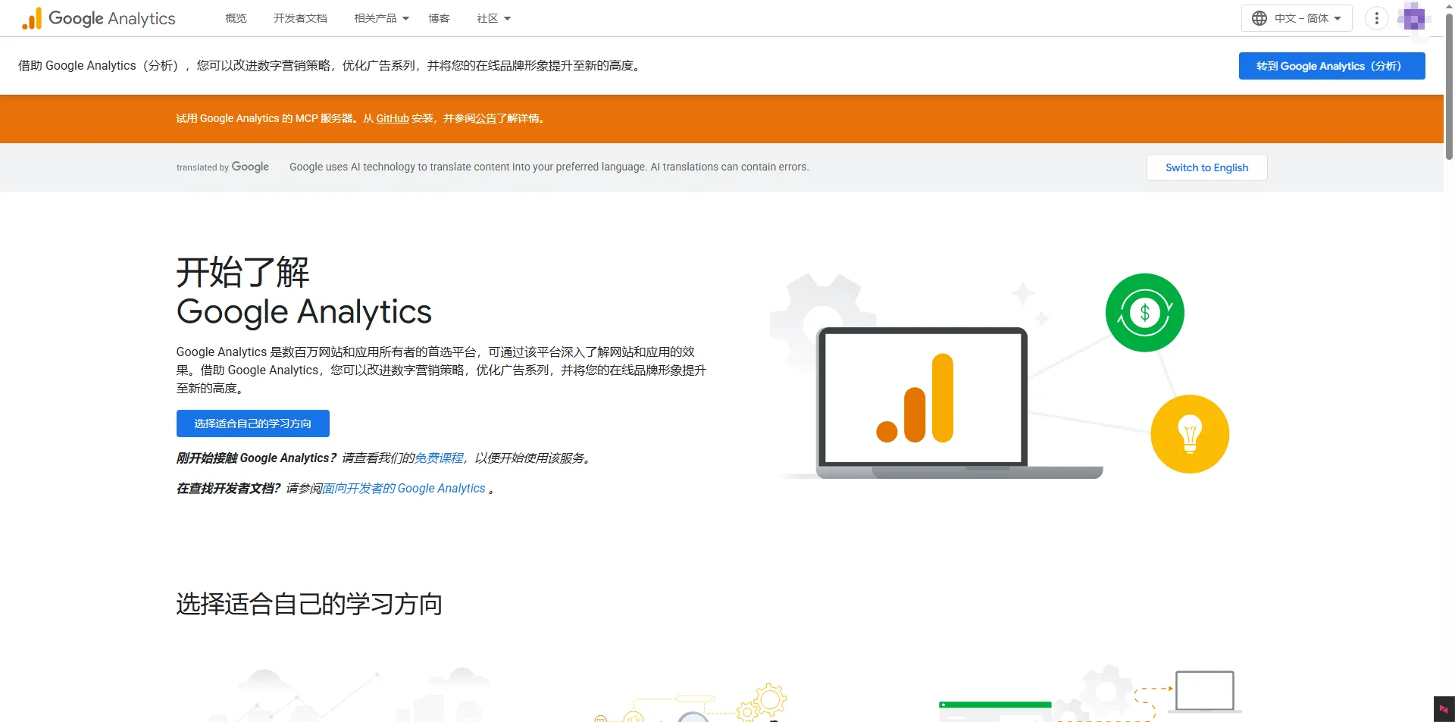Open the 免费课程 link
This screenshot has height=722, width=1455.
pyautogui.click(x=439, y=458)
